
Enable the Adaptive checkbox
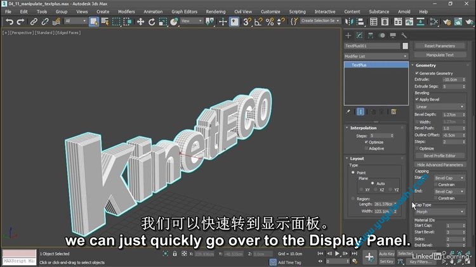366,148
